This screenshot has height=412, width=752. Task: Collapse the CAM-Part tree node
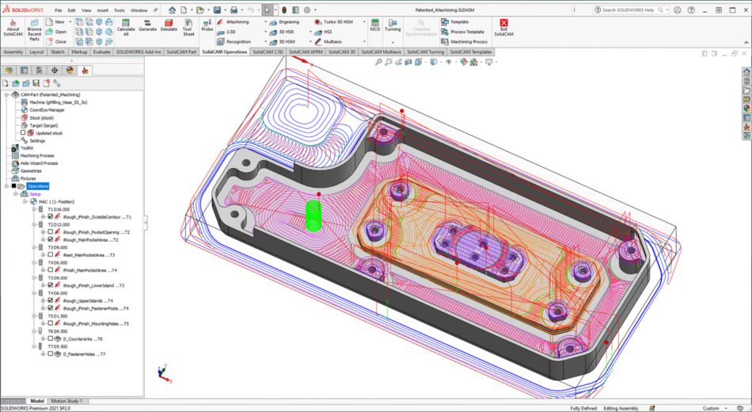(x=6, y=94)
